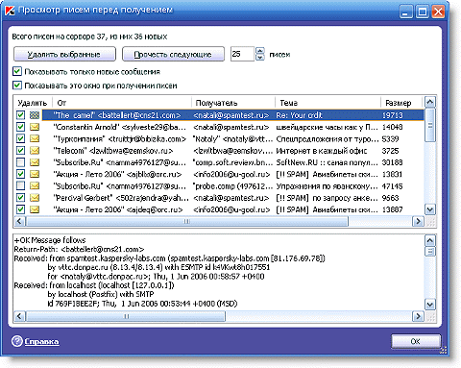Click right arrow of message list horizontal scrollbar
The width and height of the screenshot is (461, 368).
418,221
